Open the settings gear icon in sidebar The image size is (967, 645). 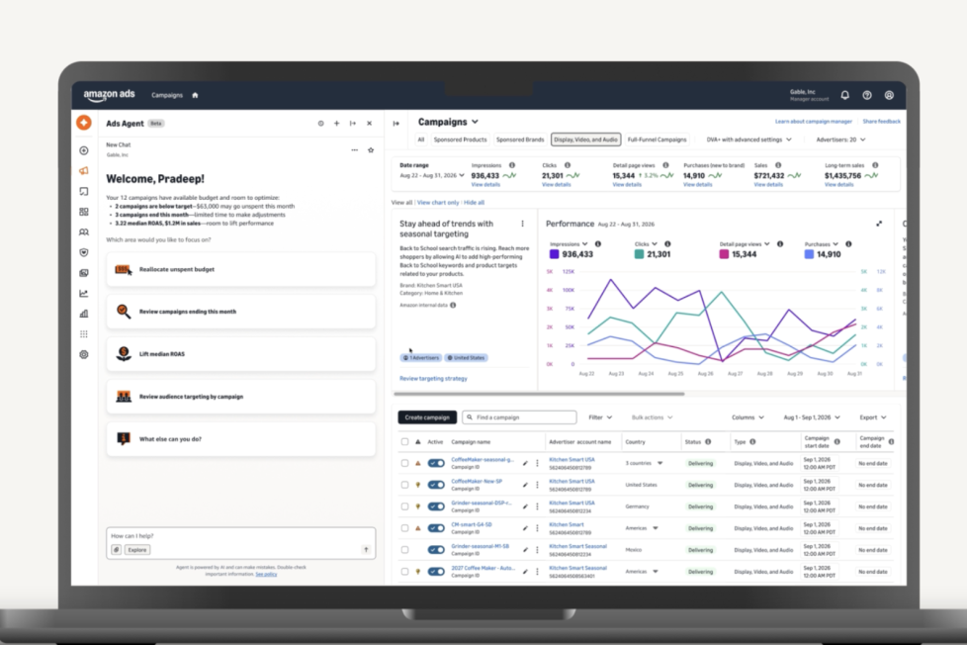tap(84, 354)
